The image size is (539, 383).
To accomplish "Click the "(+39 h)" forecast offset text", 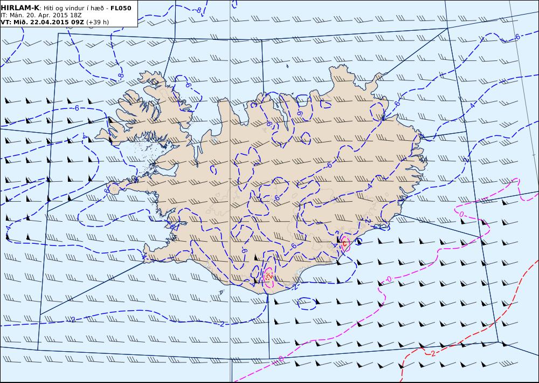I will coord(98,22).
